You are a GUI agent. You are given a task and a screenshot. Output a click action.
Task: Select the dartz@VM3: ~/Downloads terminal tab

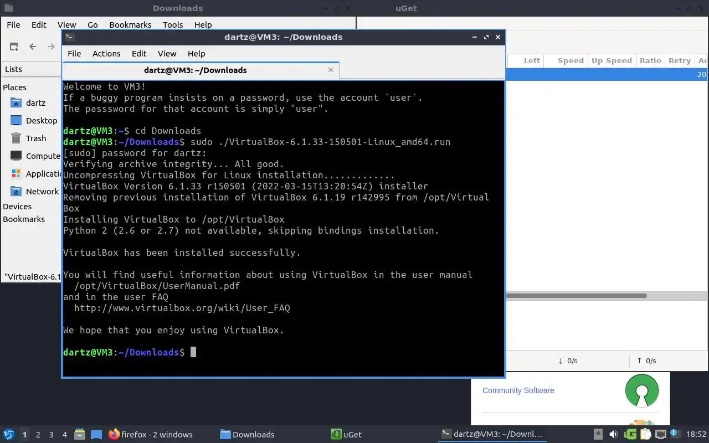click(x=196, y=70)
